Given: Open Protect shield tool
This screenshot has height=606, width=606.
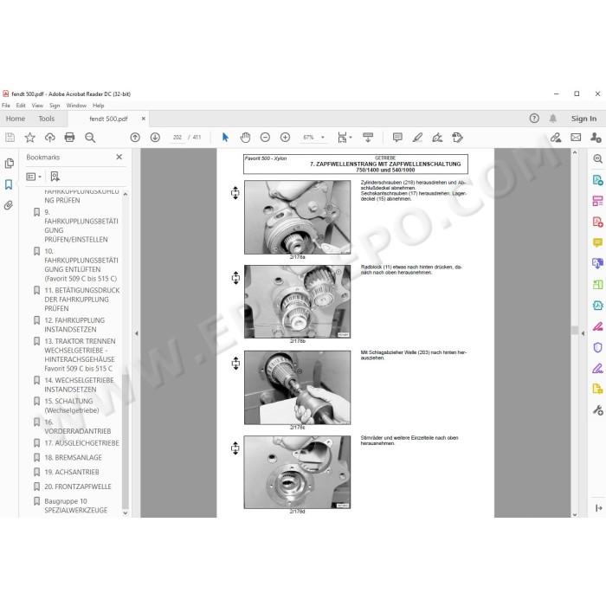Looking at the screenshot, I should click(597, 347).
